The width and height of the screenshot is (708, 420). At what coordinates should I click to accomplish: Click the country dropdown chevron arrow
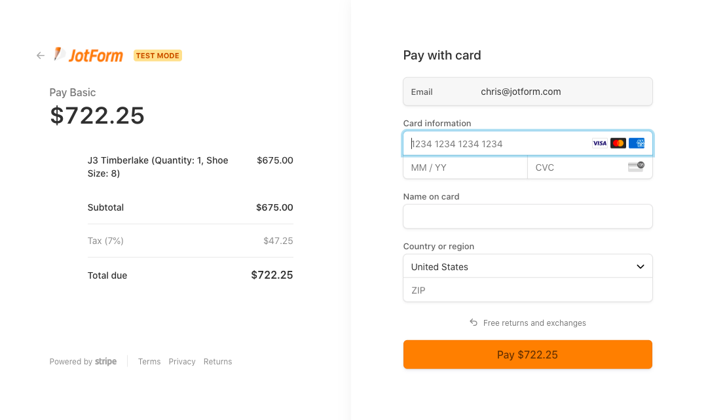tap(641, 267)
